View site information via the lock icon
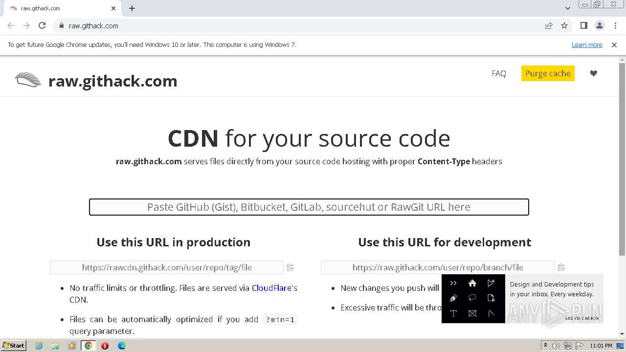This screenshot has width=626, height=352. tap(61, 25)
